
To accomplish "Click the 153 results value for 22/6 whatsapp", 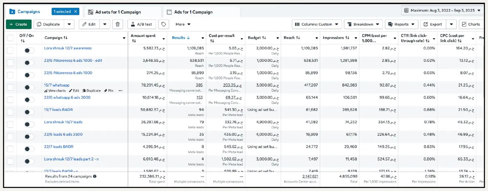I will pos(199,98).
